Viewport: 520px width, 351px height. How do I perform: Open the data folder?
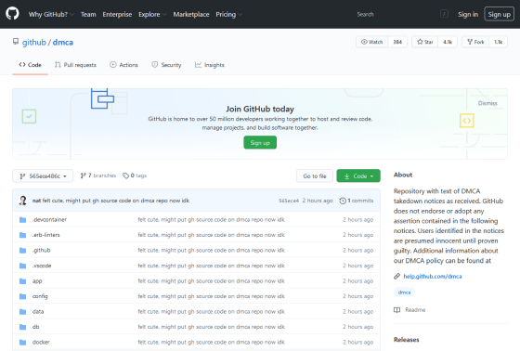click(x=38, y=311)
